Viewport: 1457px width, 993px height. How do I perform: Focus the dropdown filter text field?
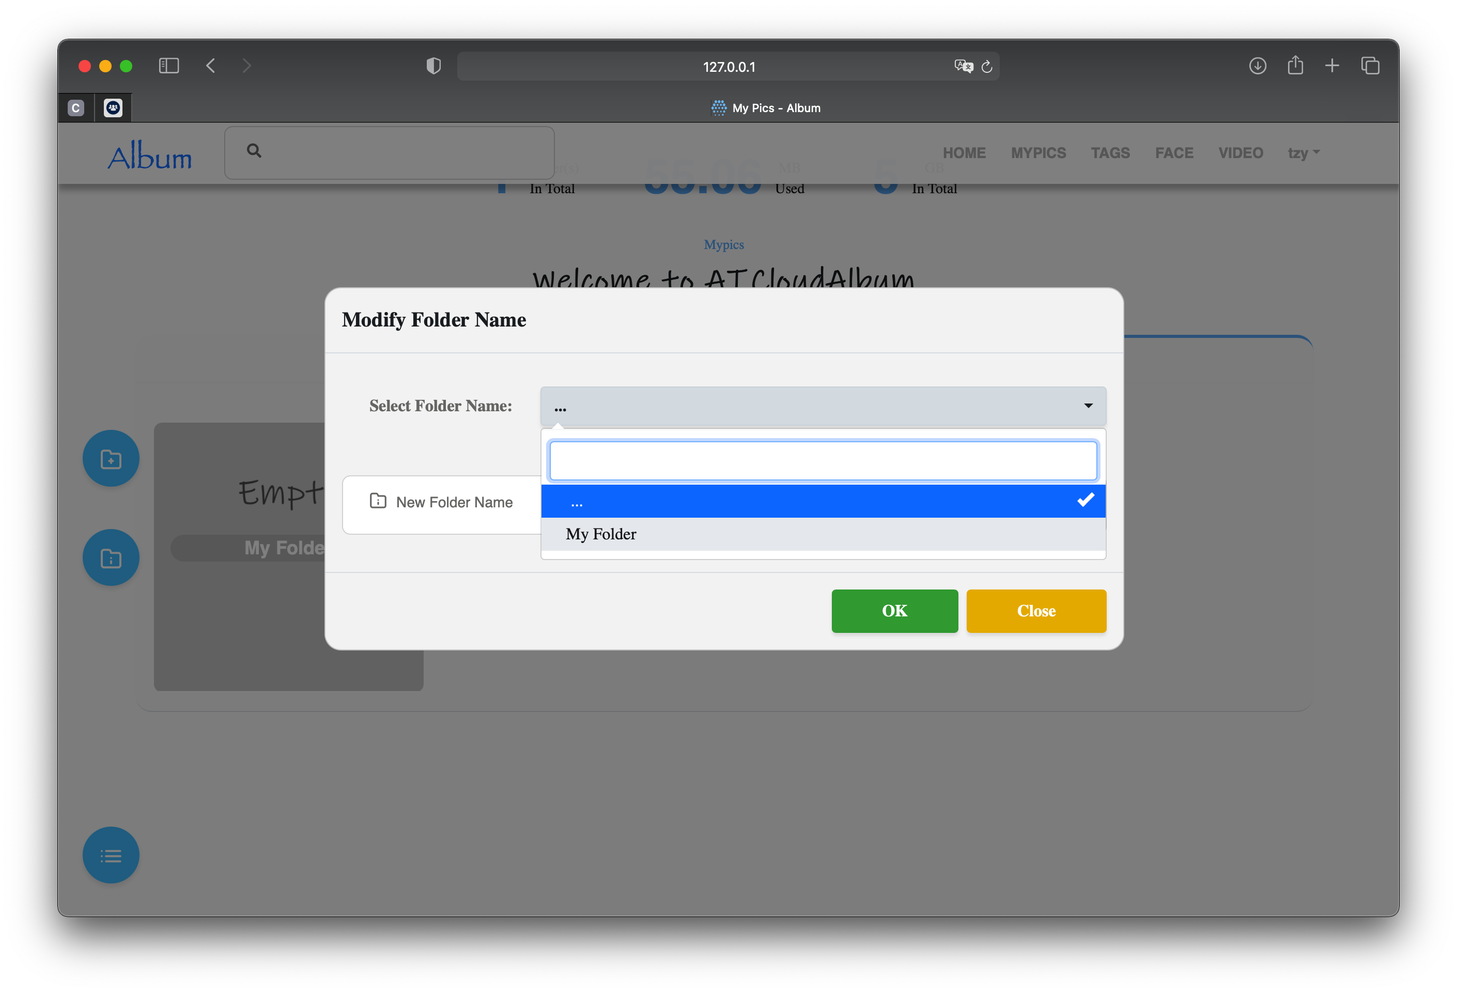click(823, 461)
